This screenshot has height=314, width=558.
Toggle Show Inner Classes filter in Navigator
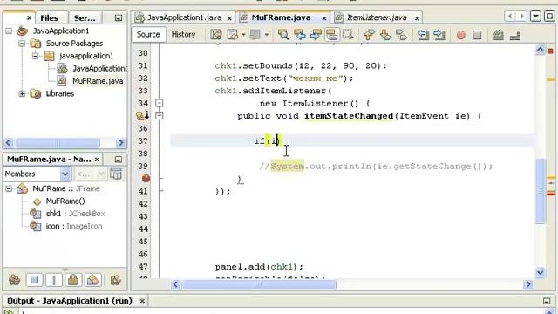[93, 280]
